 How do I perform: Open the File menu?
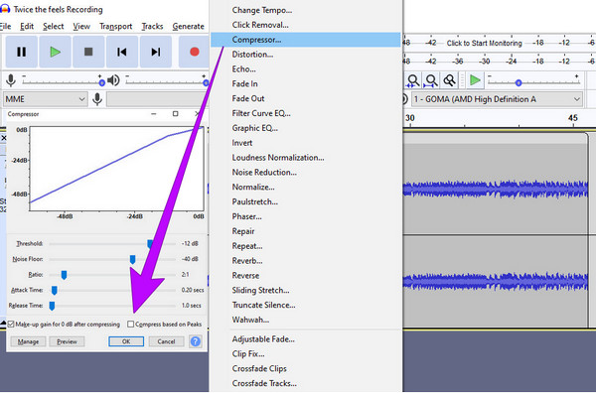pos(5,26)
